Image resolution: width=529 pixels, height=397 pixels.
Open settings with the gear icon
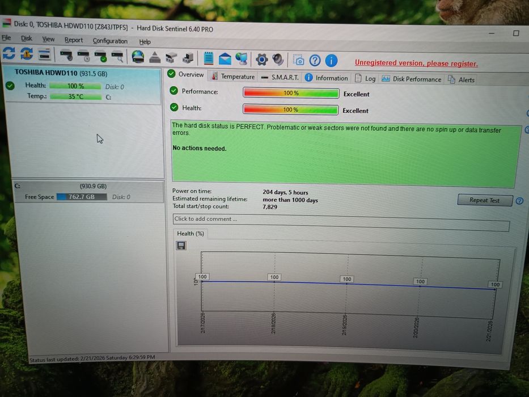(x=261, y=60)
